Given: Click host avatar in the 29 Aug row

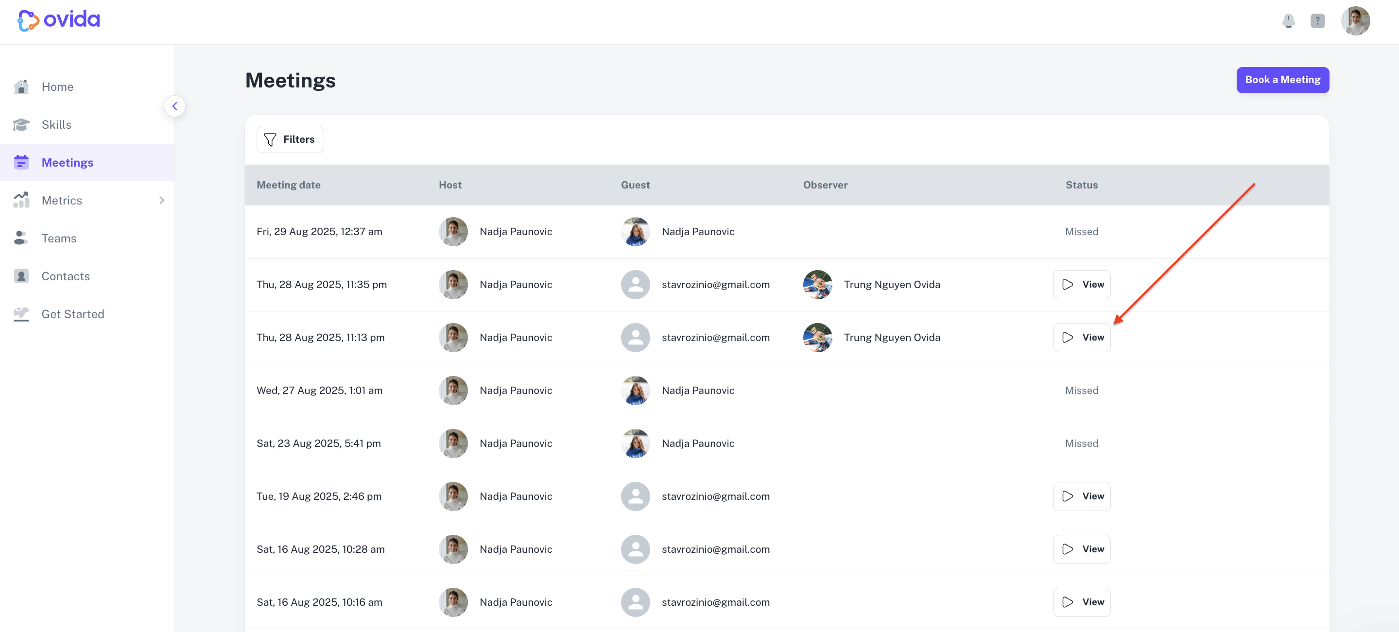Looking at the screenshot, I should 453,232.
